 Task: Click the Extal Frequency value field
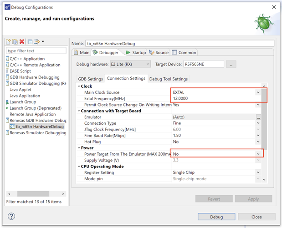point(214,98)
